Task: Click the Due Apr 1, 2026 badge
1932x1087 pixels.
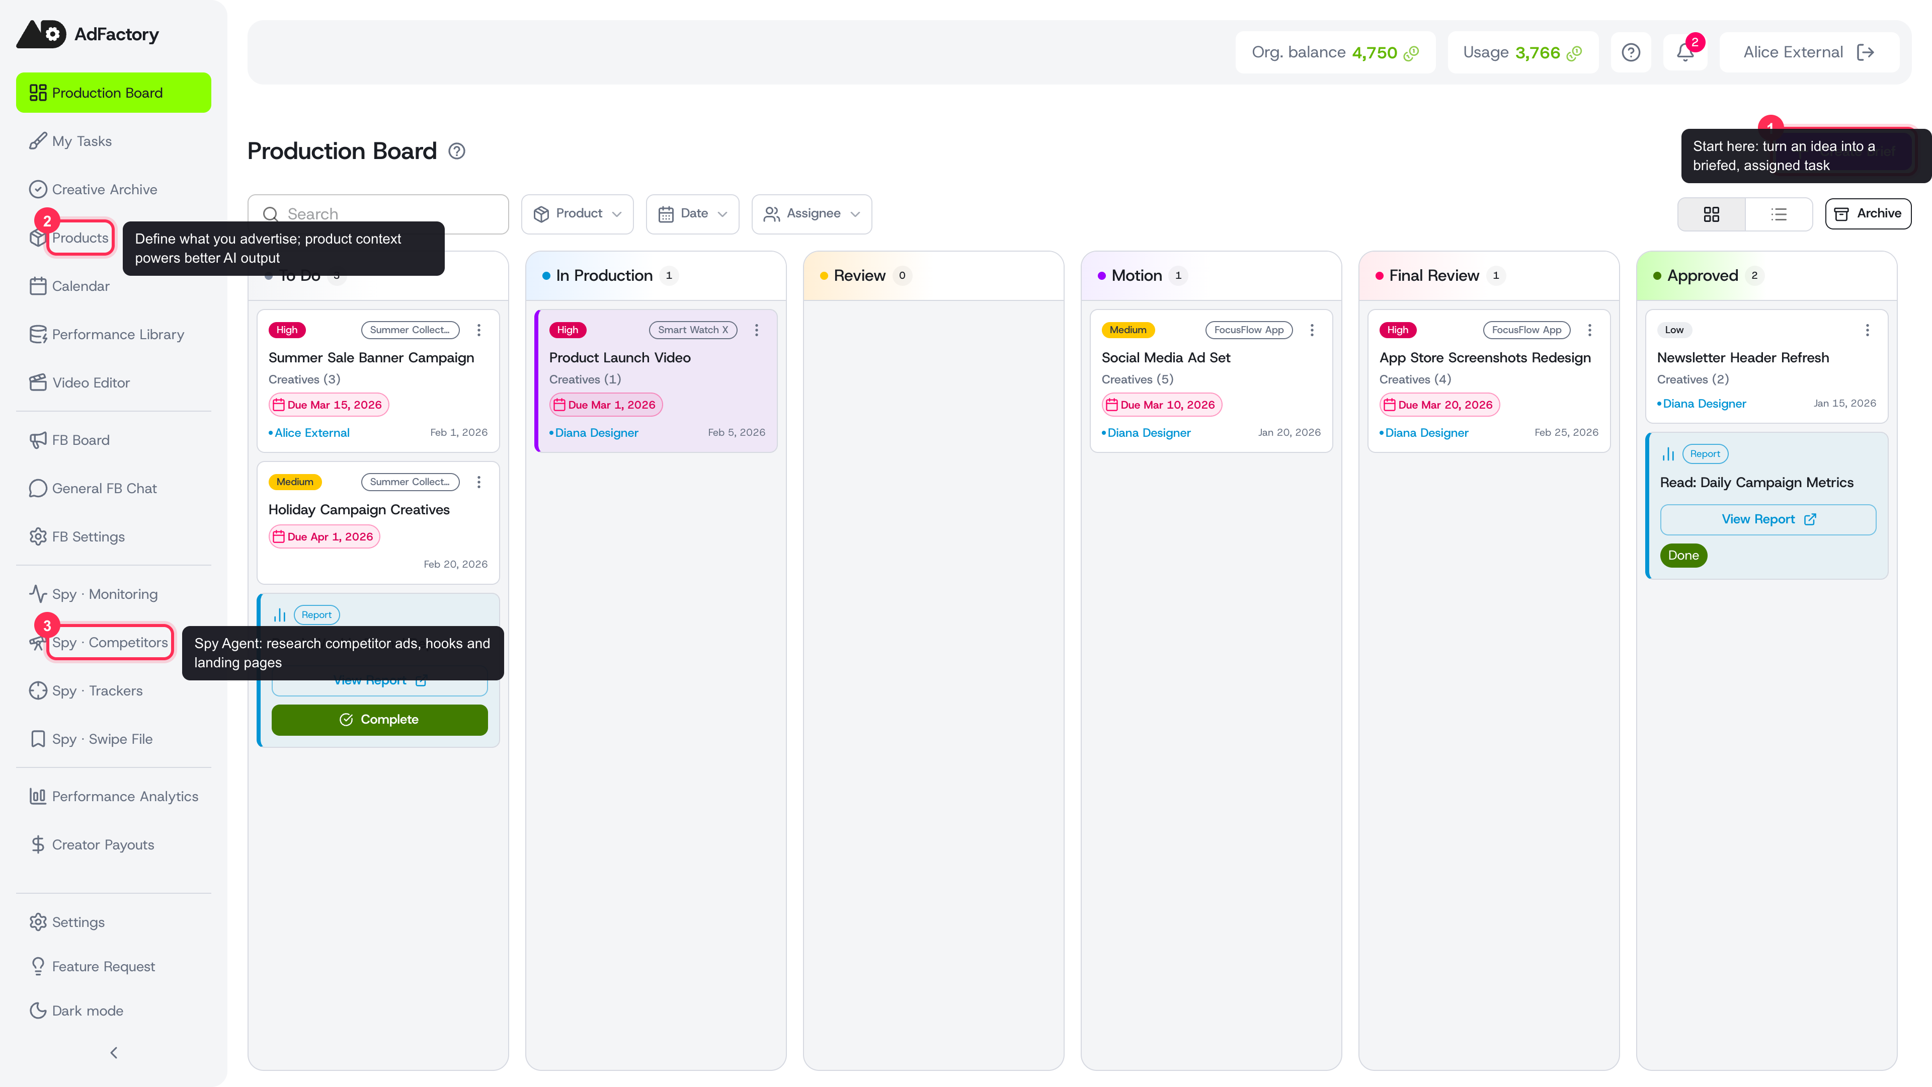Action: click(324, 536)
